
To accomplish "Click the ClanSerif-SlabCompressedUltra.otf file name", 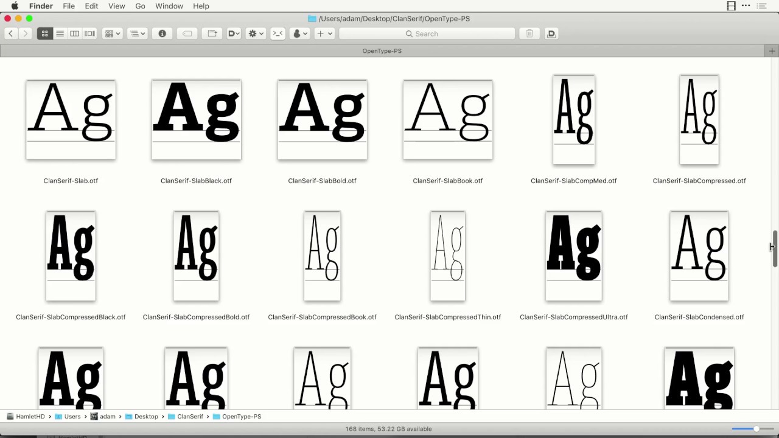I will pos(574,317).
